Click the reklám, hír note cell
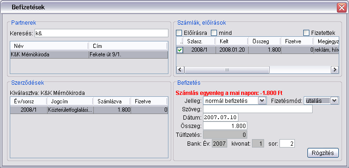The image size is (349, 168). [326, 50]
